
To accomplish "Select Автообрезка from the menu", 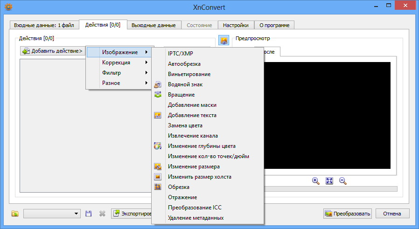I will point(208,64).
